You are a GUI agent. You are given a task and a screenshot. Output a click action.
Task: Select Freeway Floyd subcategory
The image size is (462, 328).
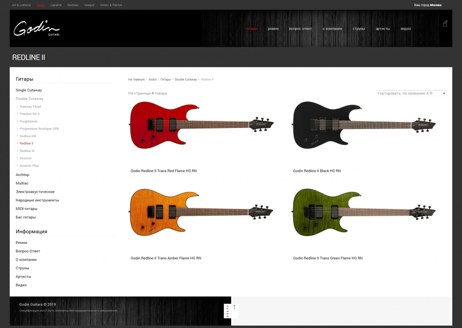[x=30, y=107]
